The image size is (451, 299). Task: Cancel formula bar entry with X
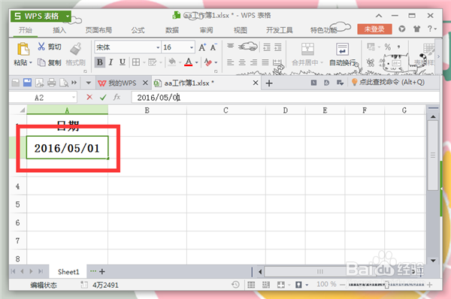pyautogui.click(x=89, y=98)
